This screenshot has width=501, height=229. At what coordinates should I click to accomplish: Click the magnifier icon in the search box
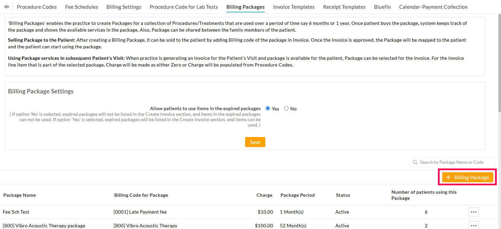coord(415,162)
